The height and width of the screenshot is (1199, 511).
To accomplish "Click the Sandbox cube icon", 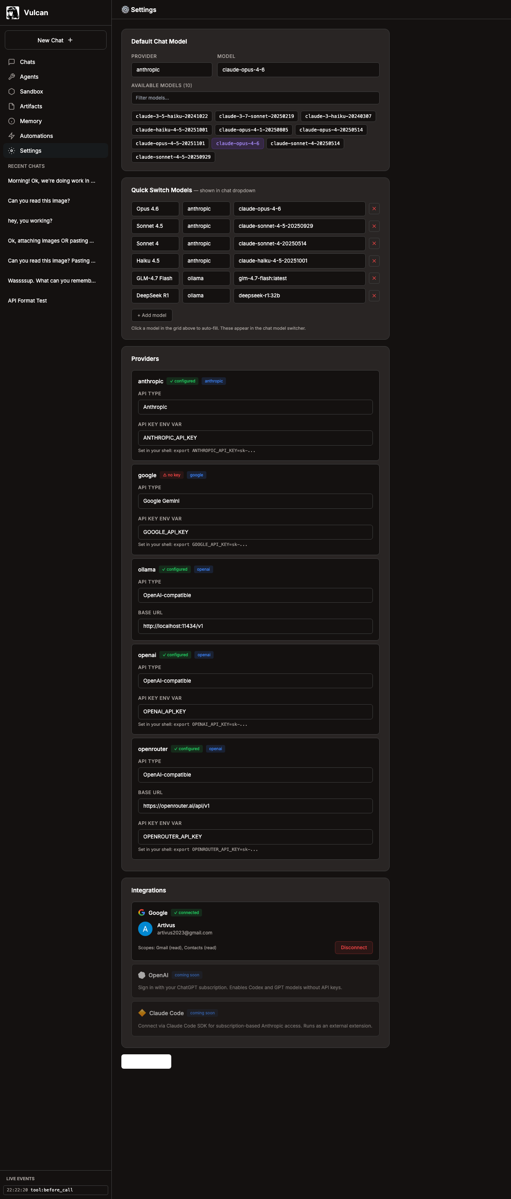I will [x=12, y=92].
